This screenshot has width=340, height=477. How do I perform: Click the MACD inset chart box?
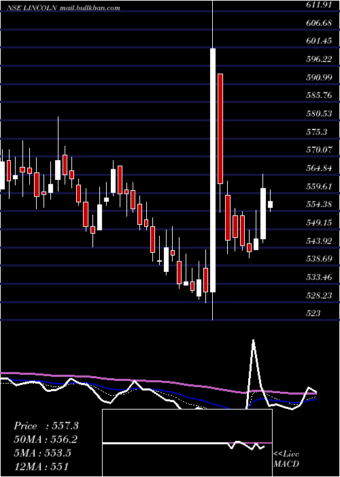(x=187, y=443)
